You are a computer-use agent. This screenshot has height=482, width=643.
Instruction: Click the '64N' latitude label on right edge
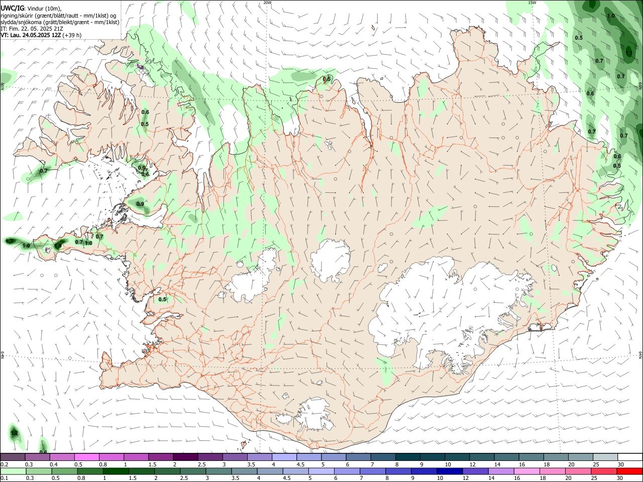(x=640, y=354)
